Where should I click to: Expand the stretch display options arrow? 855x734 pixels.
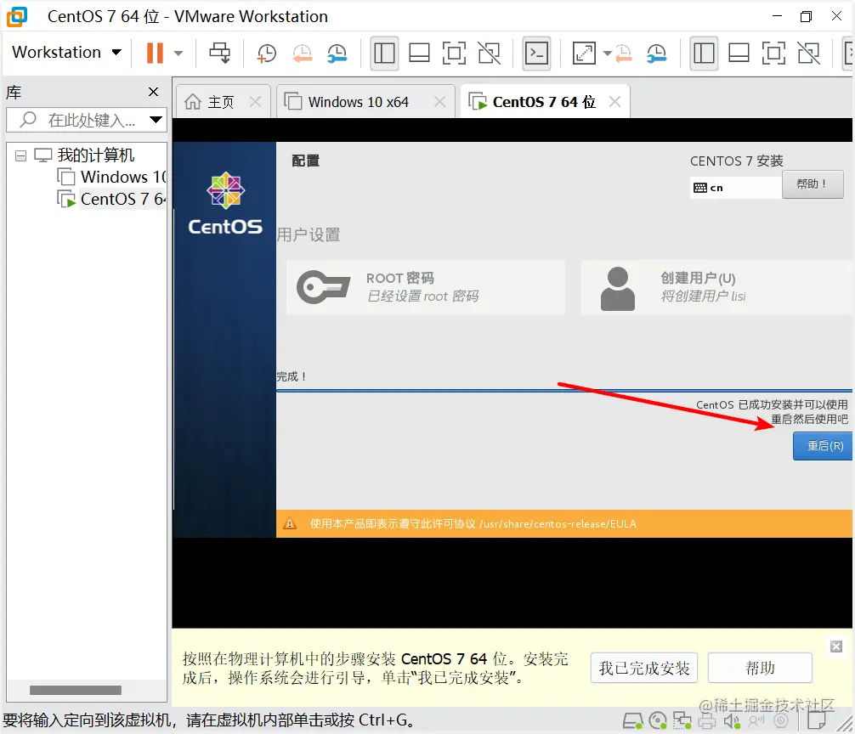click(x=607, y=53)
